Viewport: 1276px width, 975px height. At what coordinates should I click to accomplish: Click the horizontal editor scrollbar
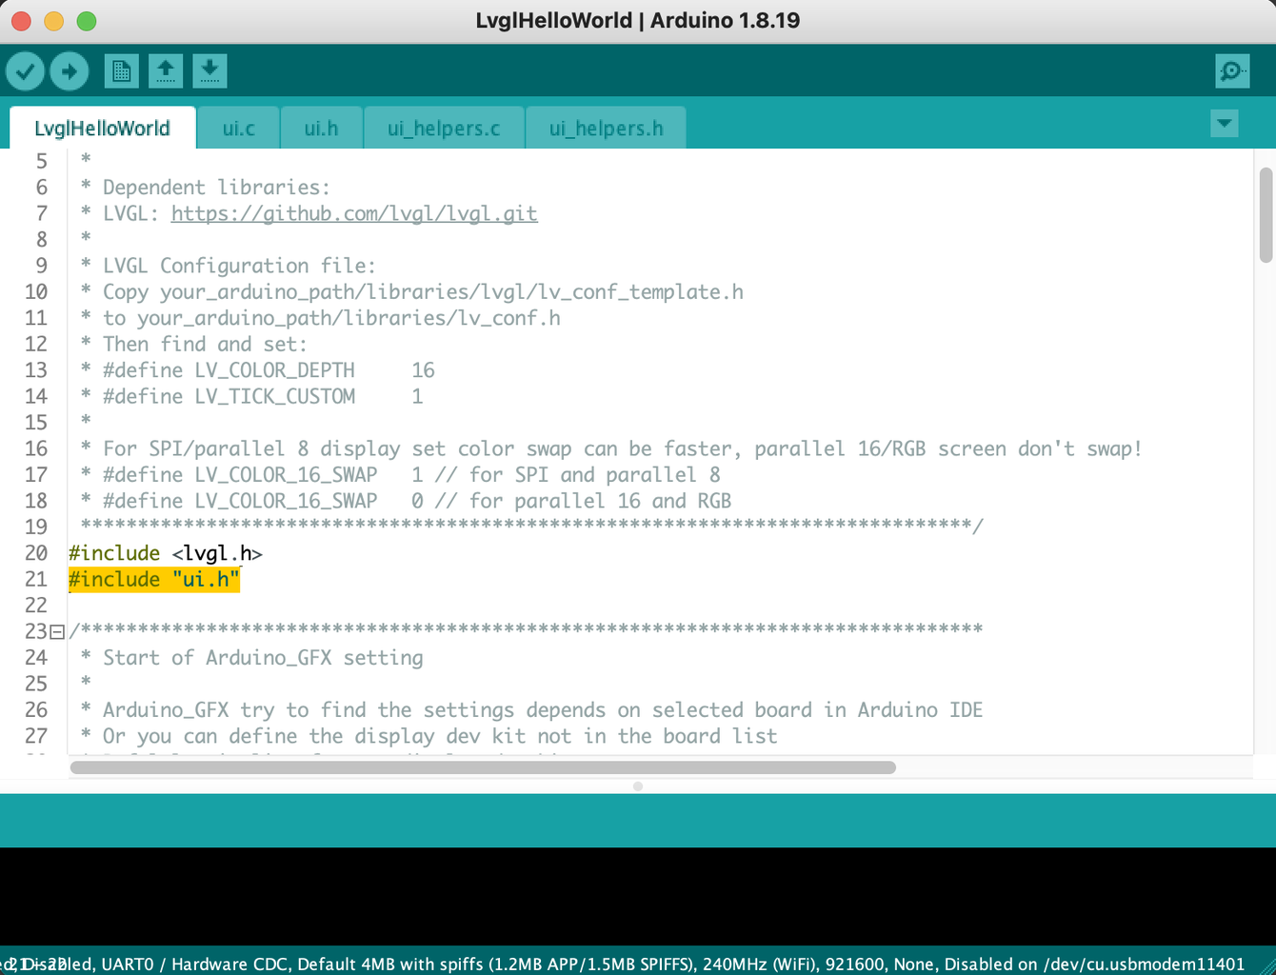[483, 767]
